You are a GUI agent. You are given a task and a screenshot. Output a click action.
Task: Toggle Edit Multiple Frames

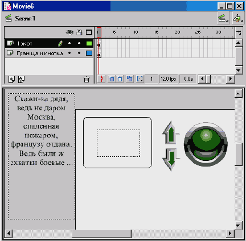(130, 79)
